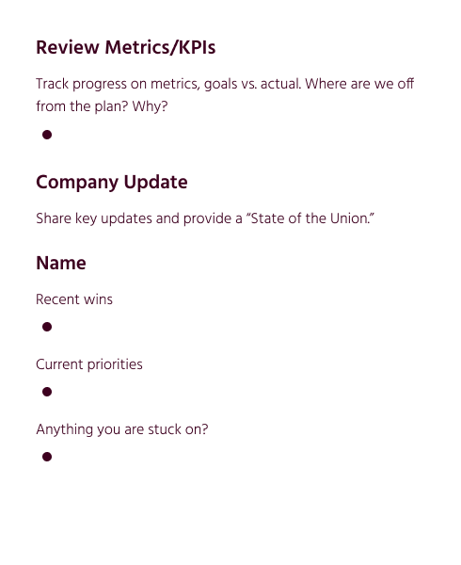Select the bullet under Current priorities
The height and width of the screenshot is (565, 461).
(47, 392)
